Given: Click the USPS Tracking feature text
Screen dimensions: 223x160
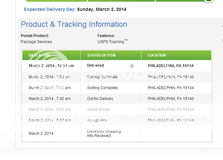Looking at the screenshot, I should [x=112, y=42].
